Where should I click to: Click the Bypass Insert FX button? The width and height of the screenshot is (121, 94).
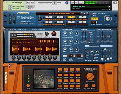(30, 6)
